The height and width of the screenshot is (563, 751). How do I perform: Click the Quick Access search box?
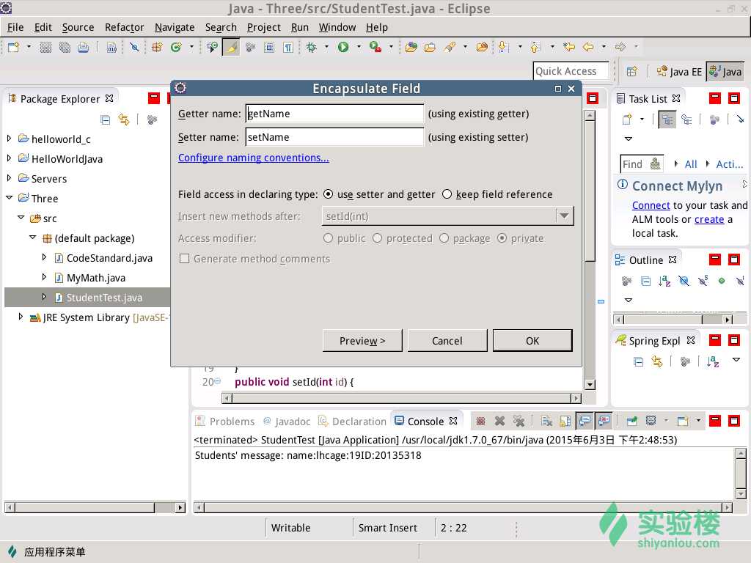571,71
